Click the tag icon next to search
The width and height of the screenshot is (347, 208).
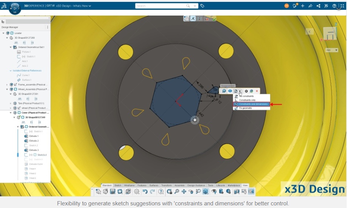[x=202, y=6]
